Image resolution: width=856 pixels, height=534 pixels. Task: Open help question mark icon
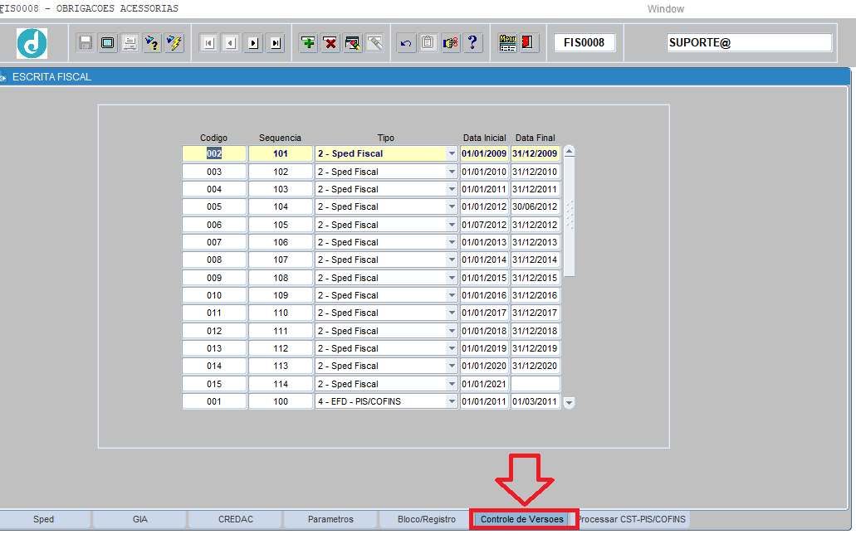[472, 42]
